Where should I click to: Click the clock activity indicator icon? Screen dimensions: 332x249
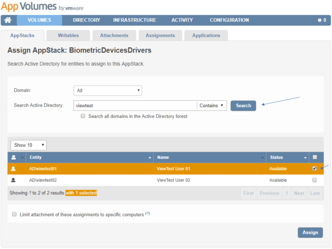coord(319,20)
